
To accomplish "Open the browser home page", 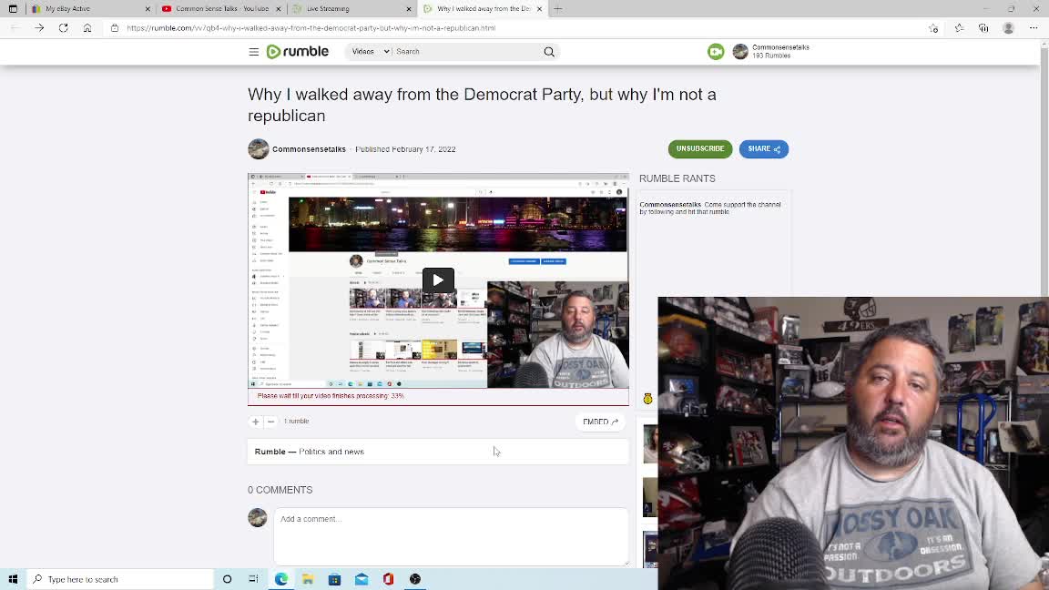I will coord(87,28).
